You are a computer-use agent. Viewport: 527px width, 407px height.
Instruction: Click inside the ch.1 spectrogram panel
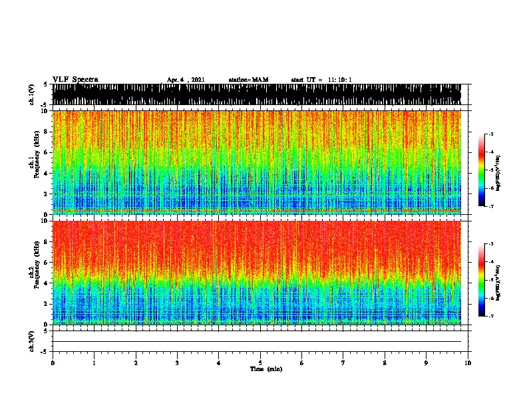point(257,162)
